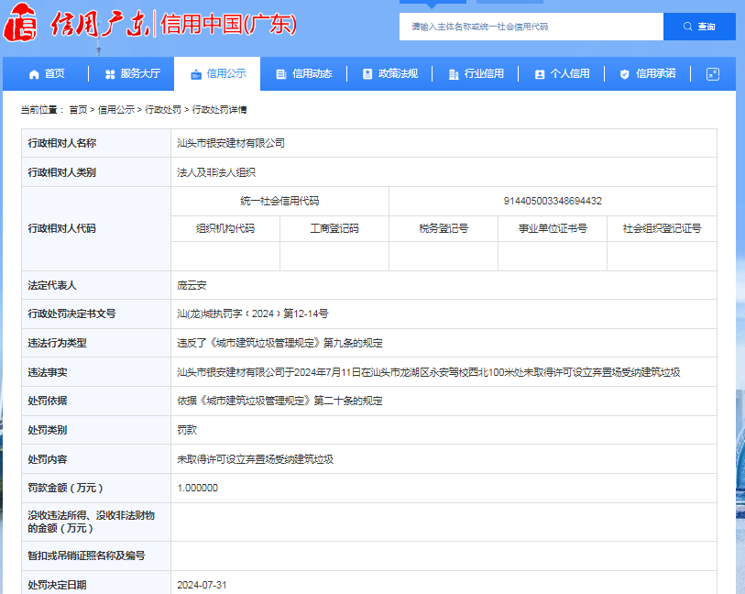
Task: Click the building icon beside 行业信用
Action: (x=454, y=74)
